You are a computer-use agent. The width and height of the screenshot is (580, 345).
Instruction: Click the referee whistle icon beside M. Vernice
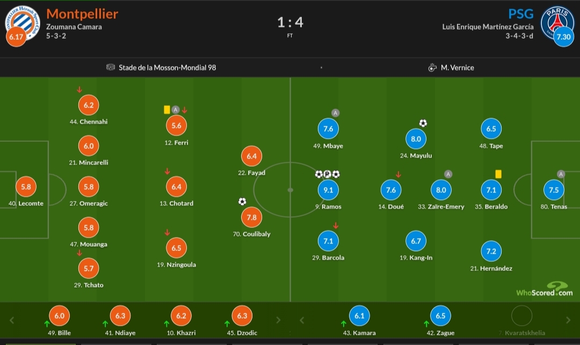432,68
